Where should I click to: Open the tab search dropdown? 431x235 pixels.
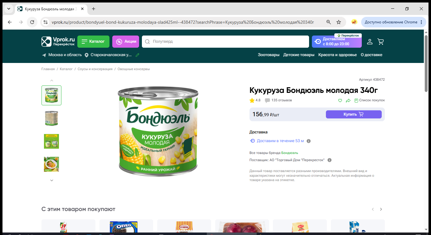pos(8,9)
